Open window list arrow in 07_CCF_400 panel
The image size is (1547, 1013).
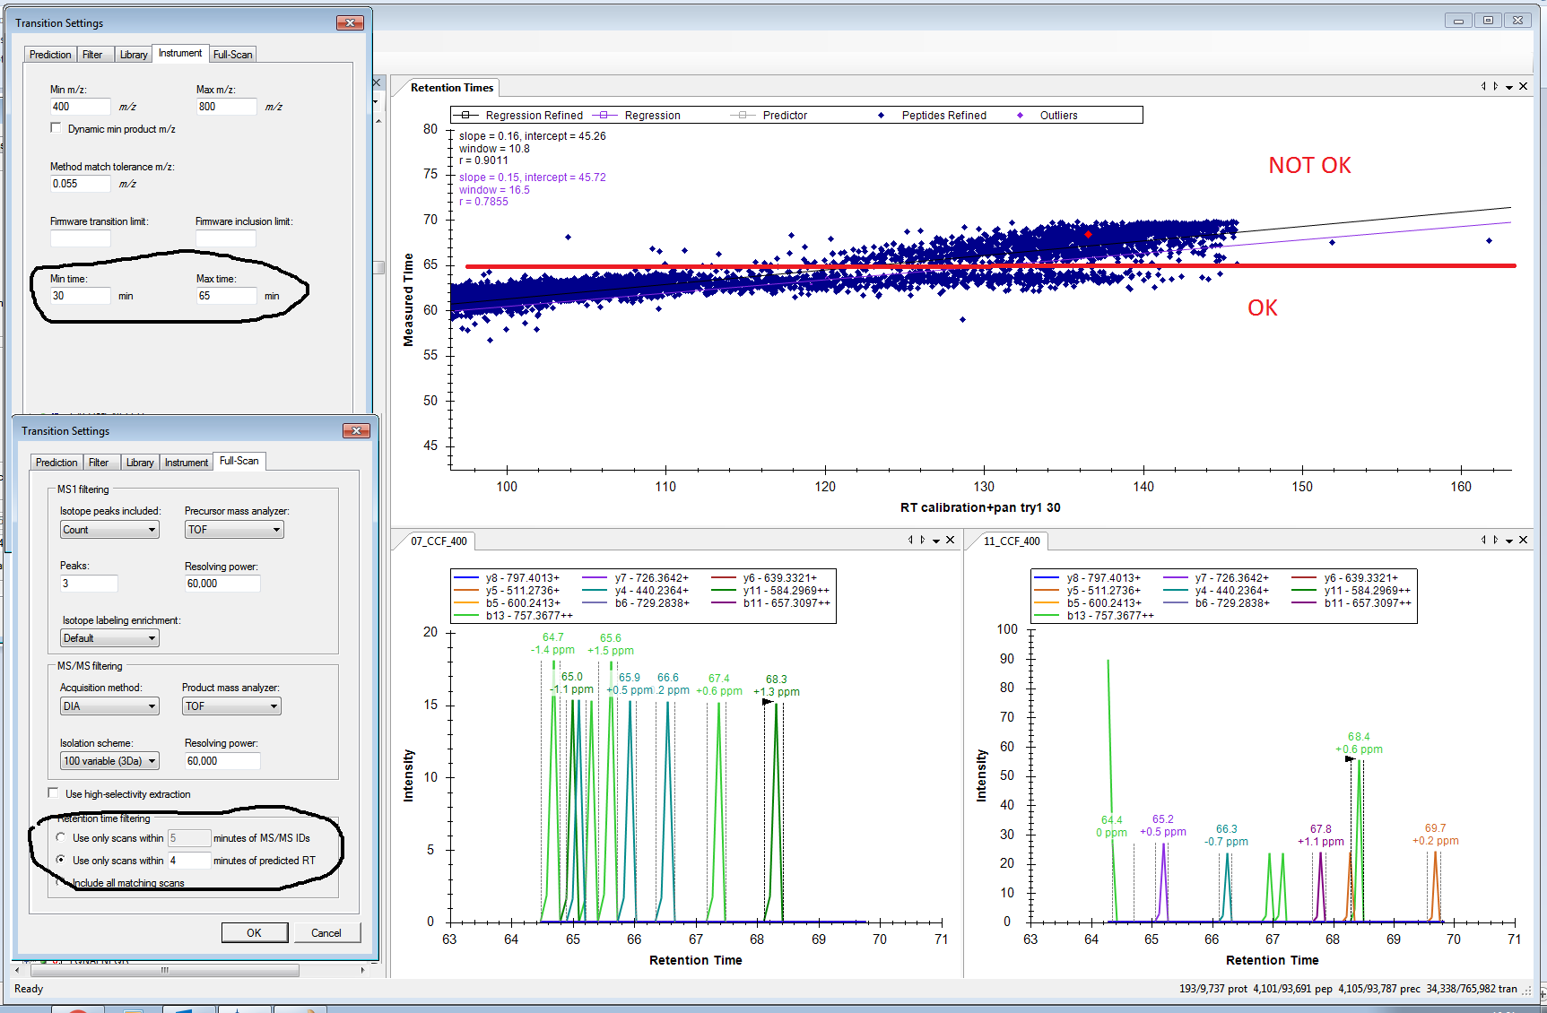(936, 541)
